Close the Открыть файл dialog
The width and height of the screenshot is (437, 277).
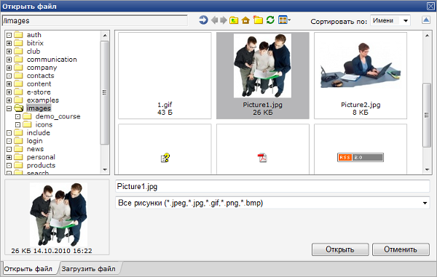coord(430,6)
